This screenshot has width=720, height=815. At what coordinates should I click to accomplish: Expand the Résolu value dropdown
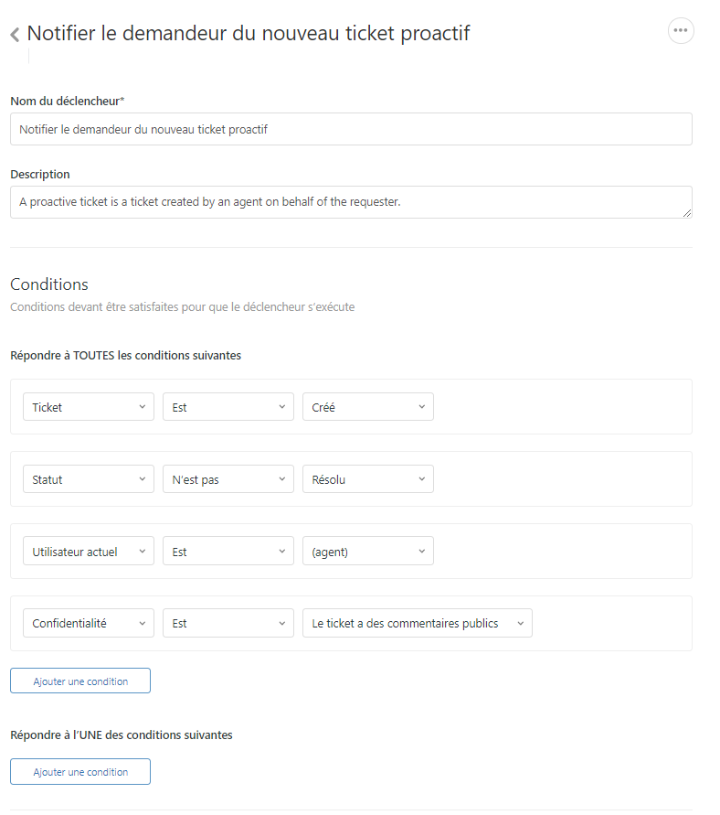pos(368,479)
